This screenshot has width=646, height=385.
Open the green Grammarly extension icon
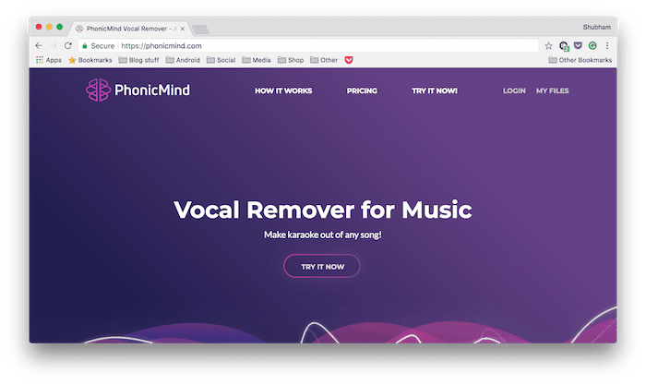[x=592, y=45]
